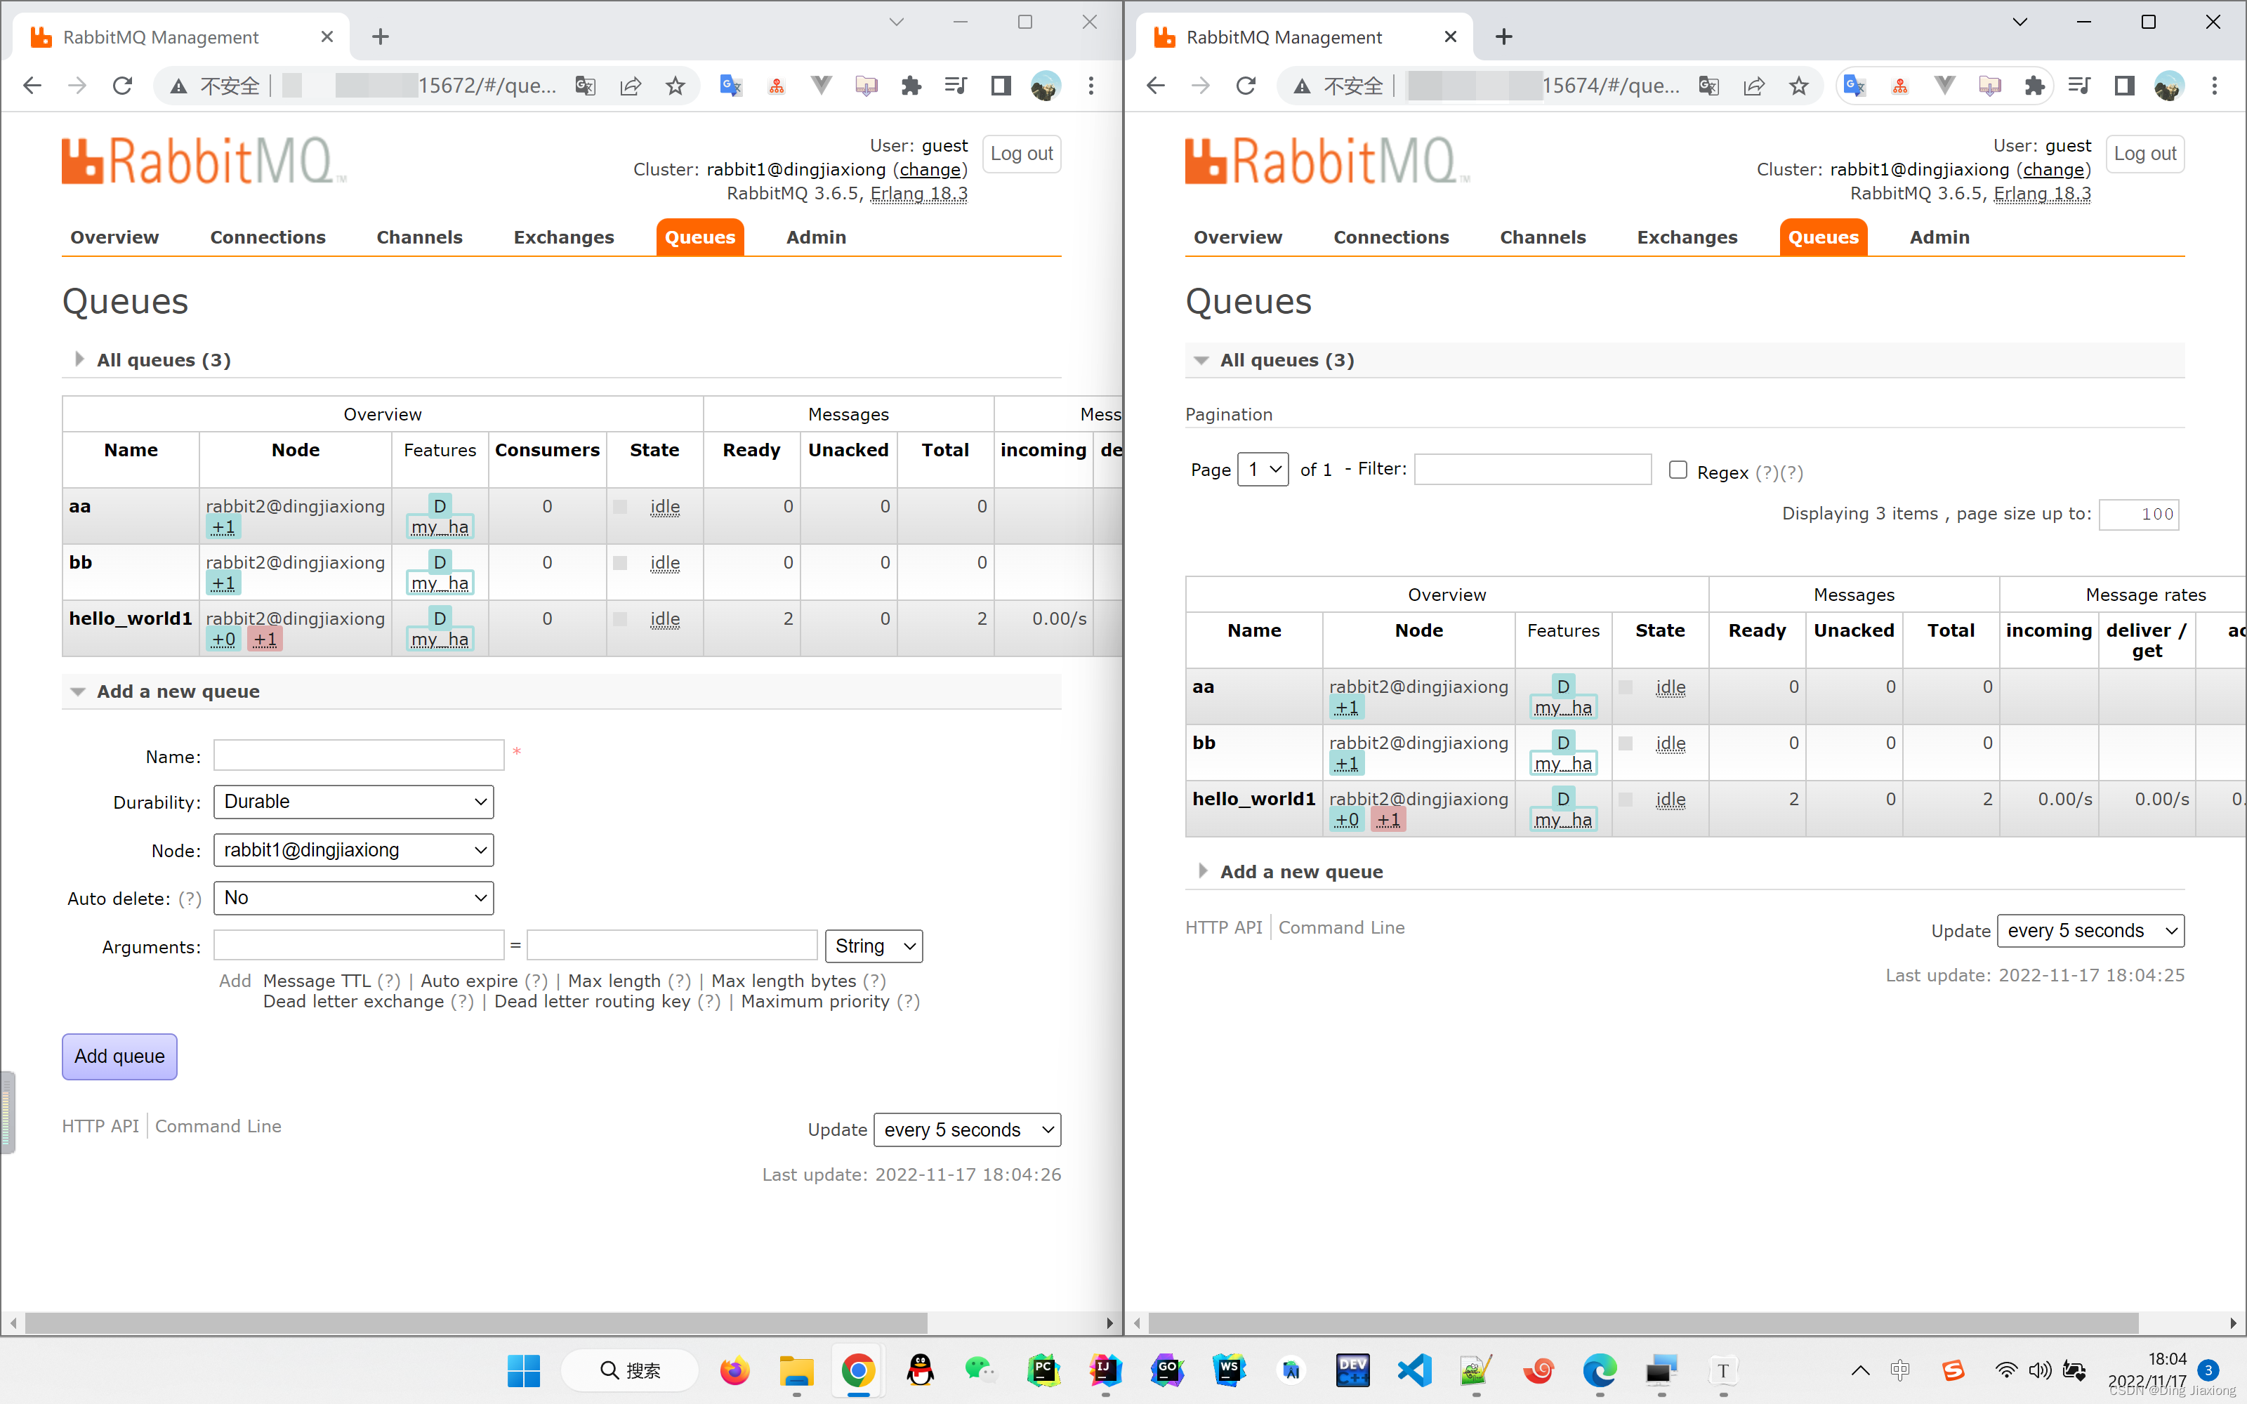Open File Explorer from the taskbar
Viewport: 2247px width, 1404px height.
(797, 1370)
